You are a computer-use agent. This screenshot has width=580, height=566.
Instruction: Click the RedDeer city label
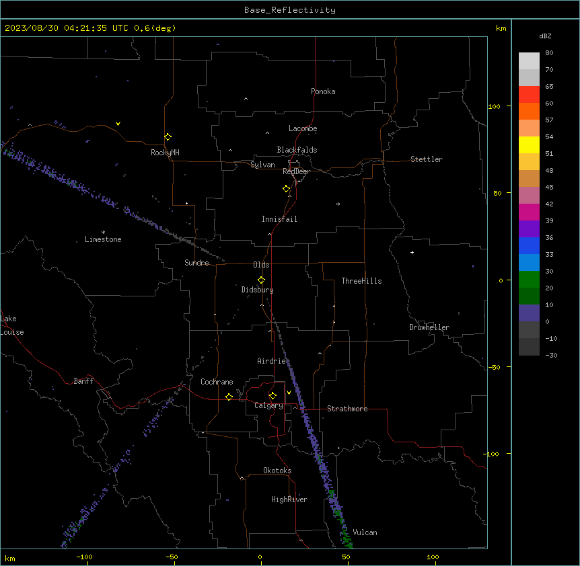(297, 171)
